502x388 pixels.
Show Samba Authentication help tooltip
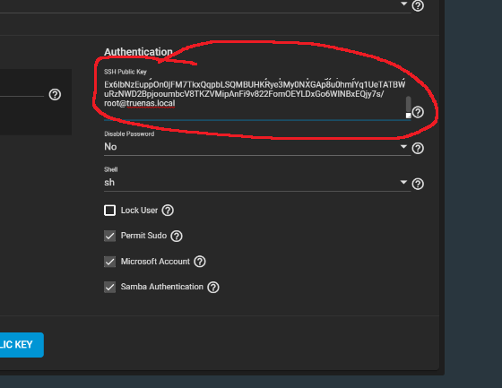(x=213, y=287)
